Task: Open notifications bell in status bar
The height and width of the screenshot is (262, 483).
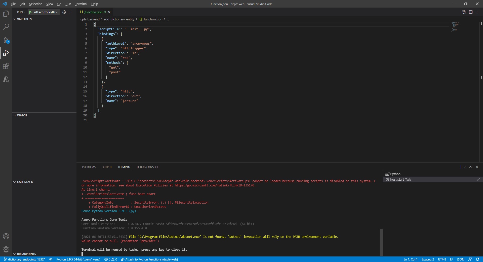Action: tap(477, 259)
